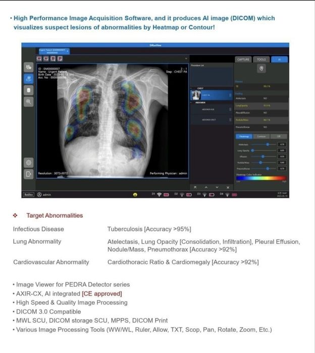Select the ABDOMEN KUB procedure
The height and width of the screenshot is (353, 315).
pyautogui.click(x=211, y=109)
